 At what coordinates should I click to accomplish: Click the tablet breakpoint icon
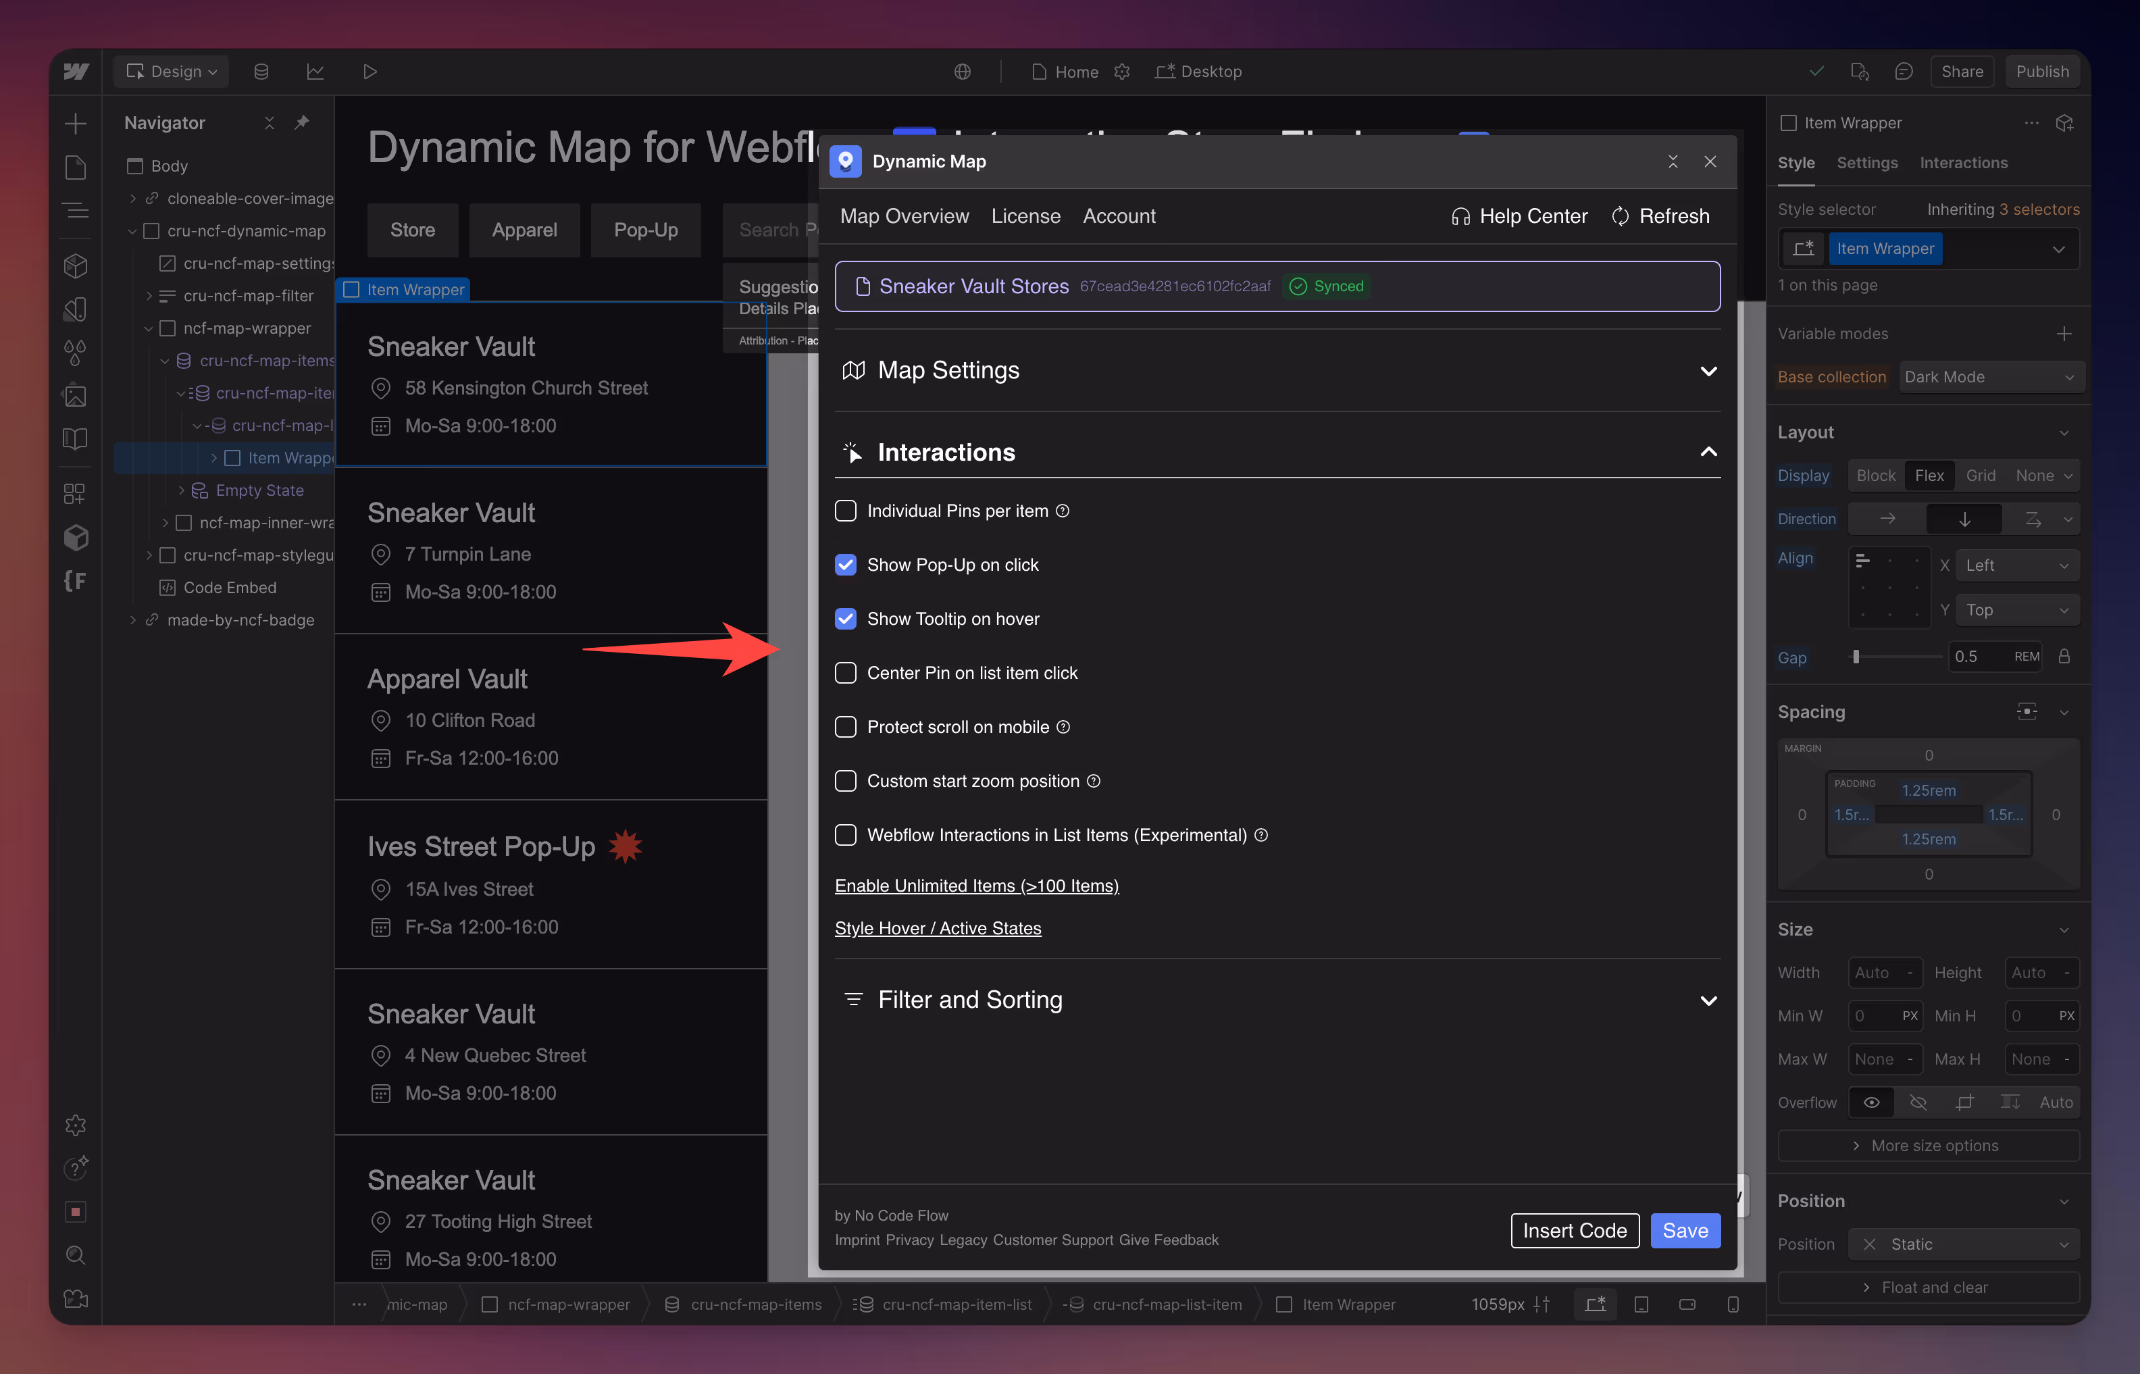coord(1640,1304)
